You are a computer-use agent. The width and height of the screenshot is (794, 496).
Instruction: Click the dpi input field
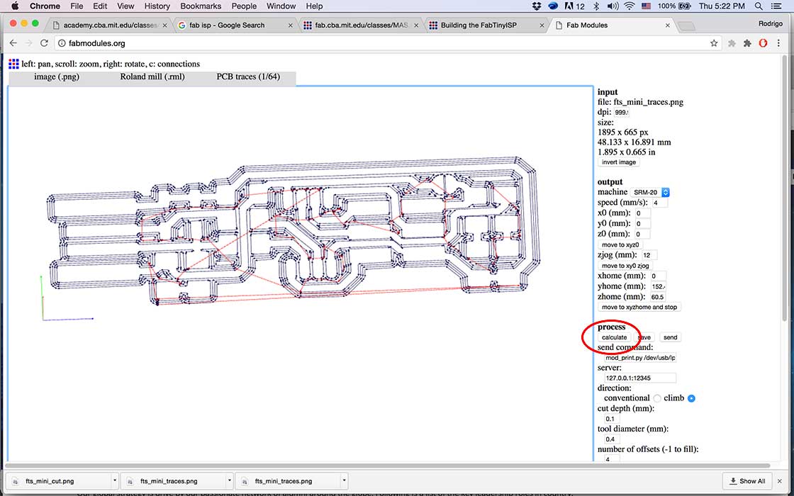click(x=621, y=113)
